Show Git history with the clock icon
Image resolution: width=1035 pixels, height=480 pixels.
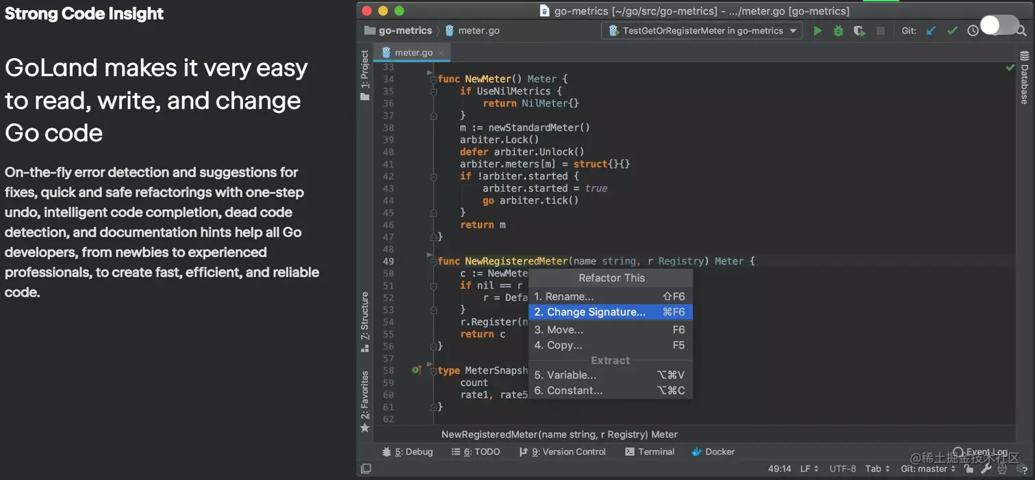click(973, 31)
